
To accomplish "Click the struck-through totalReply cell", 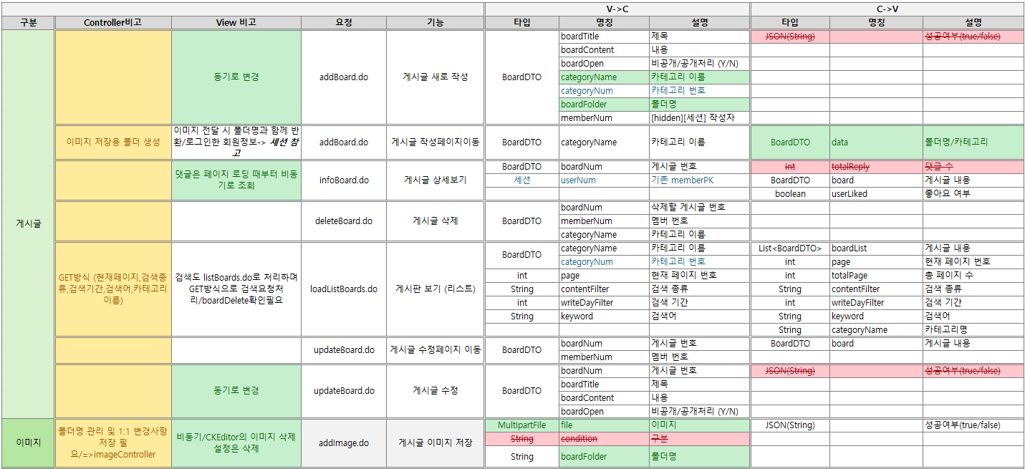I will [x=876, y=167].
